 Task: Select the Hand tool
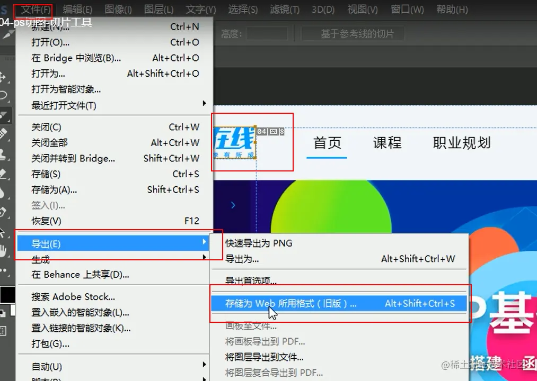pos(3,251)
